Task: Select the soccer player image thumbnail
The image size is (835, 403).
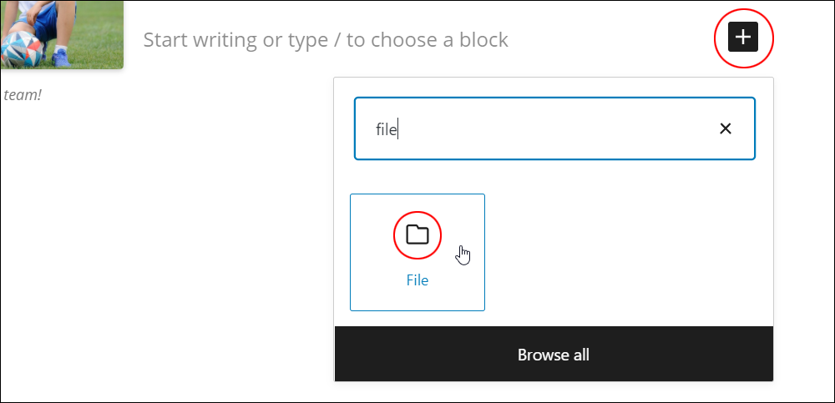Action: tap(61, 34)
